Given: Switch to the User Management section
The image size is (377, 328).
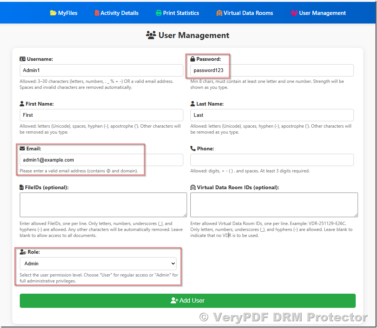Looking at the screenshot, I should coord(318,13).
